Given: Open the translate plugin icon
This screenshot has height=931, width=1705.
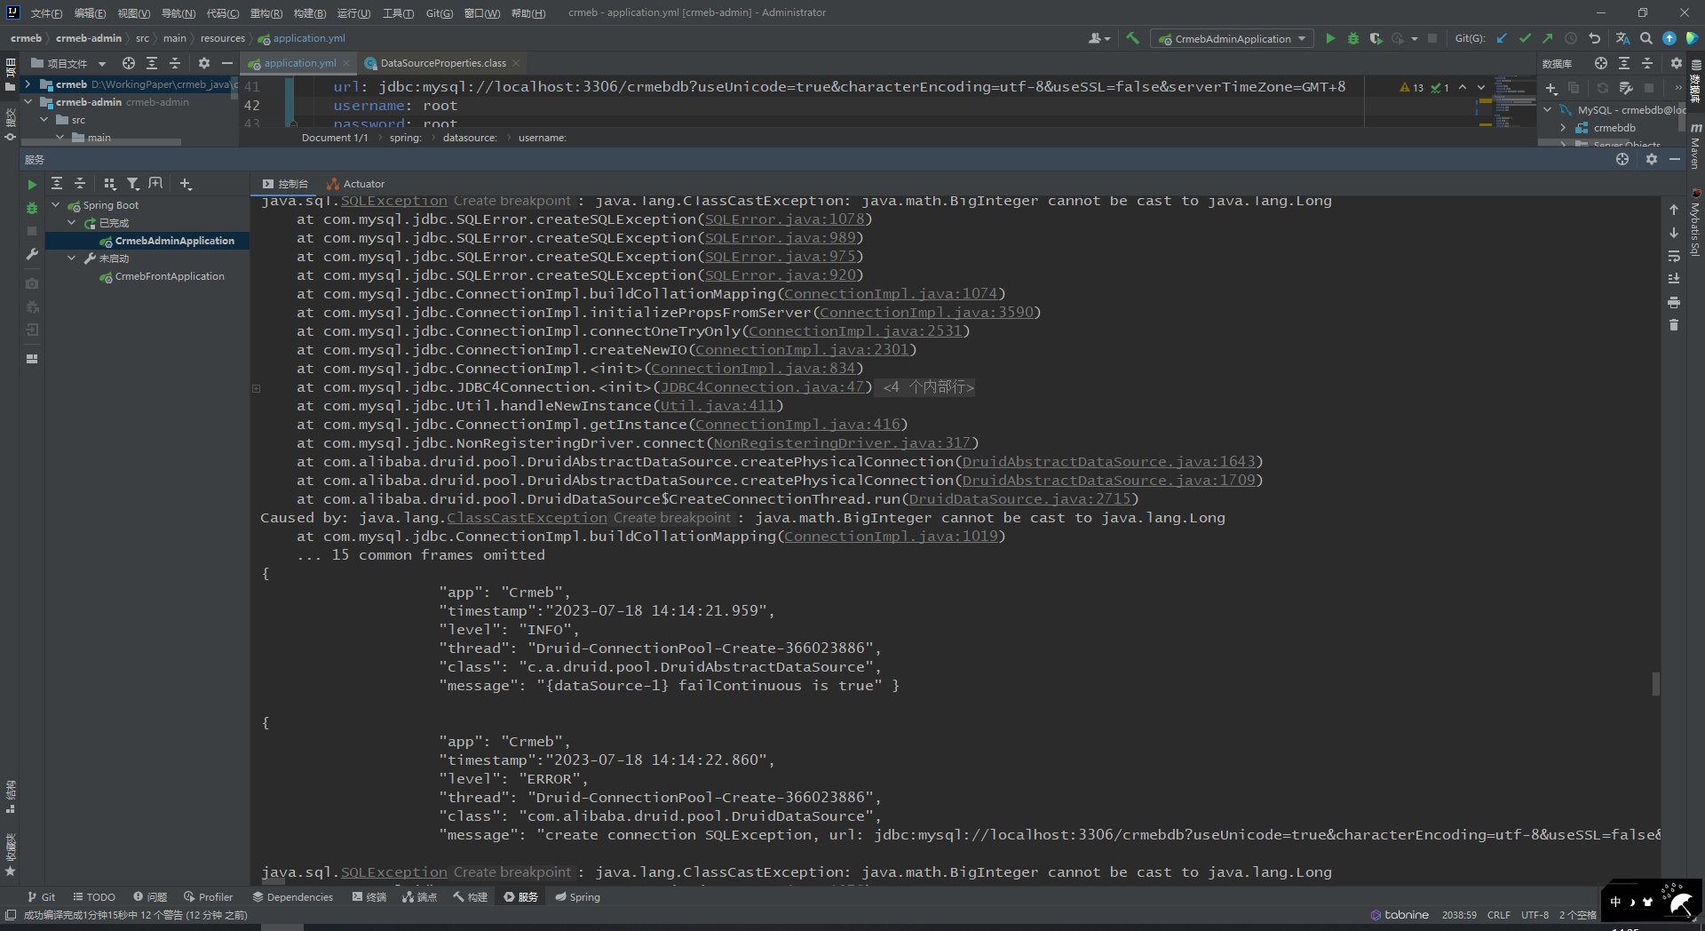Looking at the screenshot, I should [x=1622, y=38].
